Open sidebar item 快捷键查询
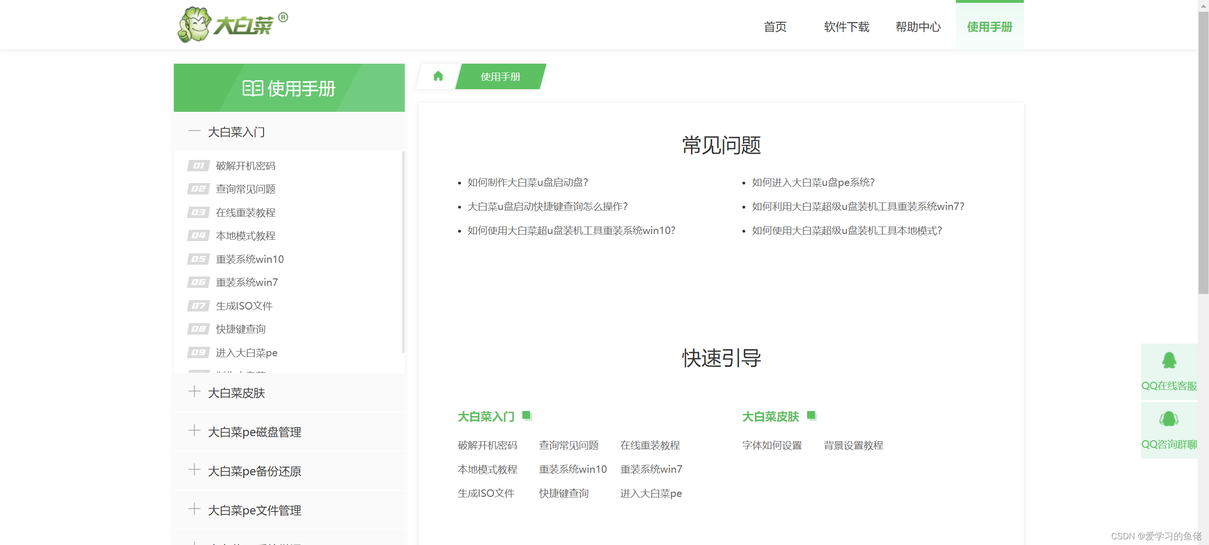The width and height of the screenshot is (1209, 545). pyautogui.click(x=241, y=329)
